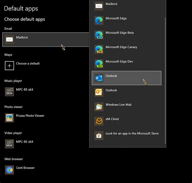
Task: Open the Email default app selector showing Mailbird
Action: 46,39
